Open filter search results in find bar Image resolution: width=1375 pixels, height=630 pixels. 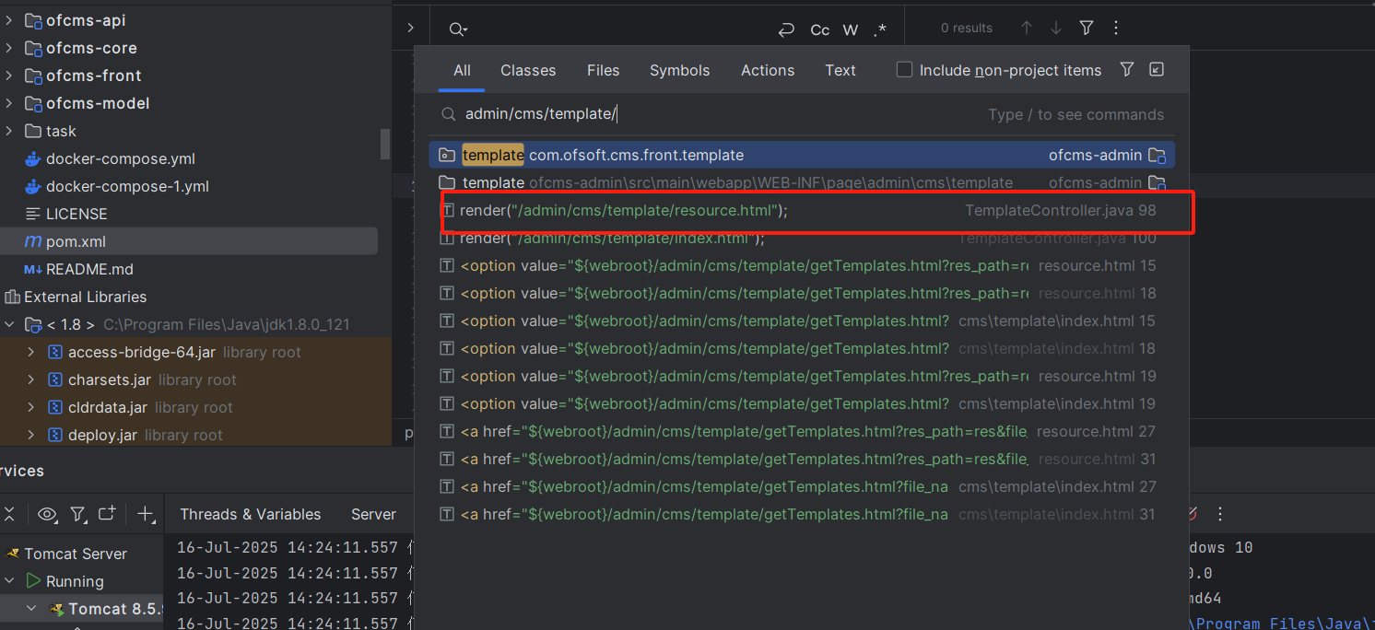[x=1087, y=29]
